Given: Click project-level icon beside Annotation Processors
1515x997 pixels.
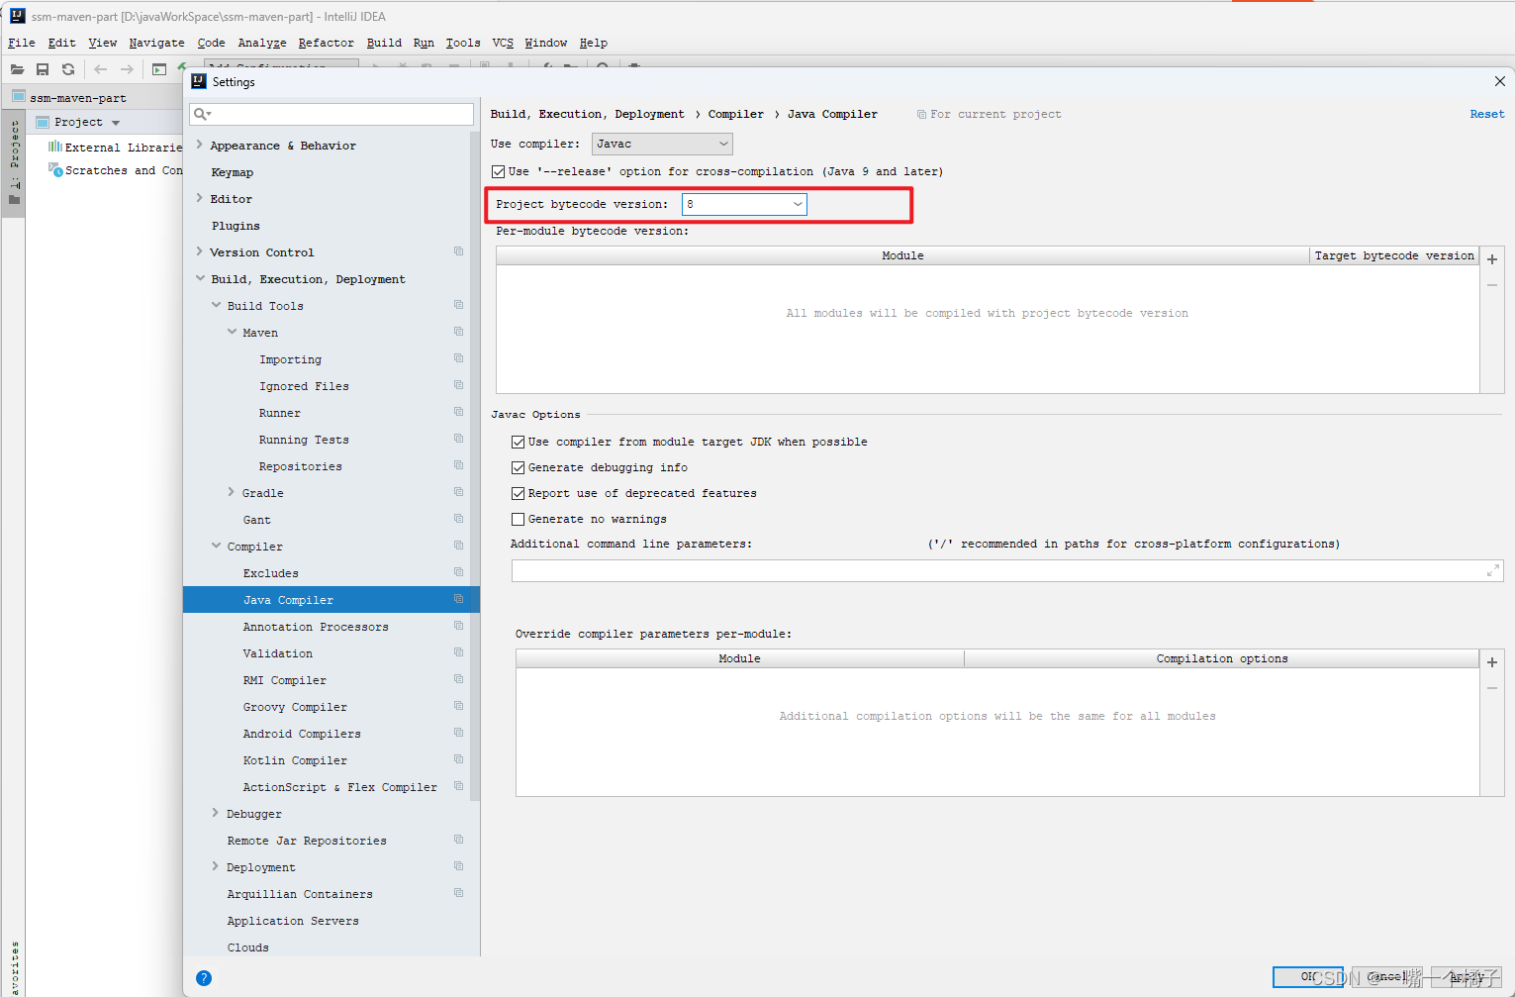Looking at the screenshot, I should (458, 626).
